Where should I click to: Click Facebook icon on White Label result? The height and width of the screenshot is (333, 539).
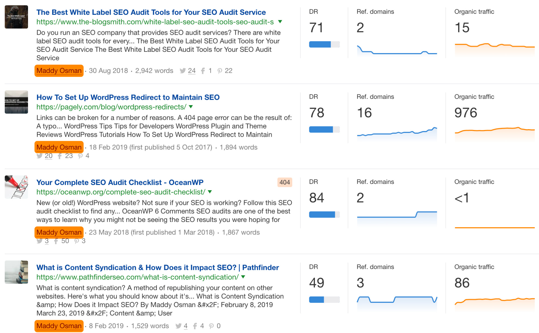click(203, 71)
